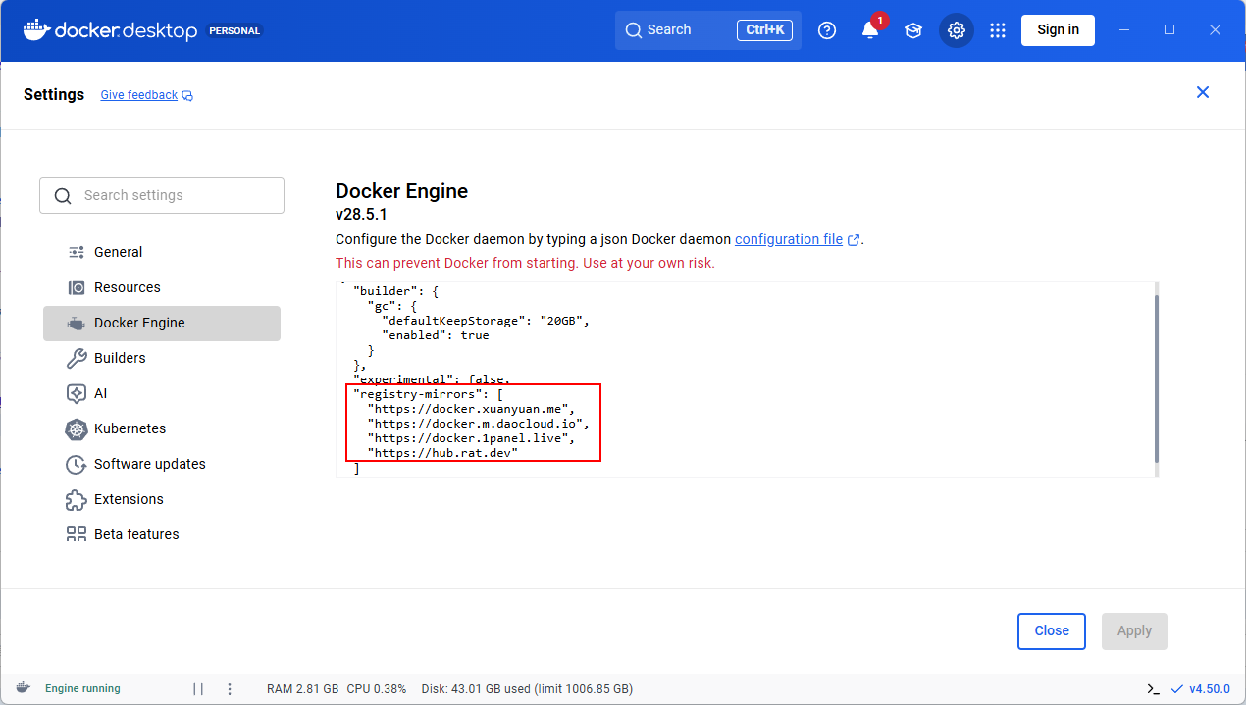Open the Give feedback link
This screenshot has width=1246, height=705.
pos(139,95)
